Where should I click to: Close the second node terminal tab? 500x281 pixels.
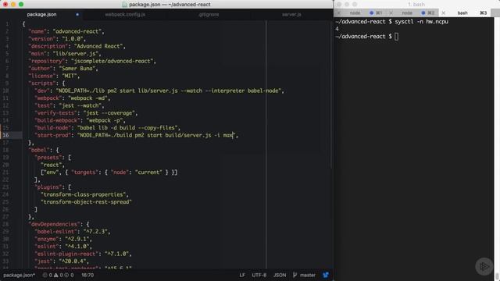point(391,12)
